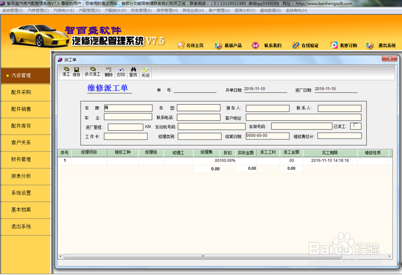Click the 接车人 input field

267,108
